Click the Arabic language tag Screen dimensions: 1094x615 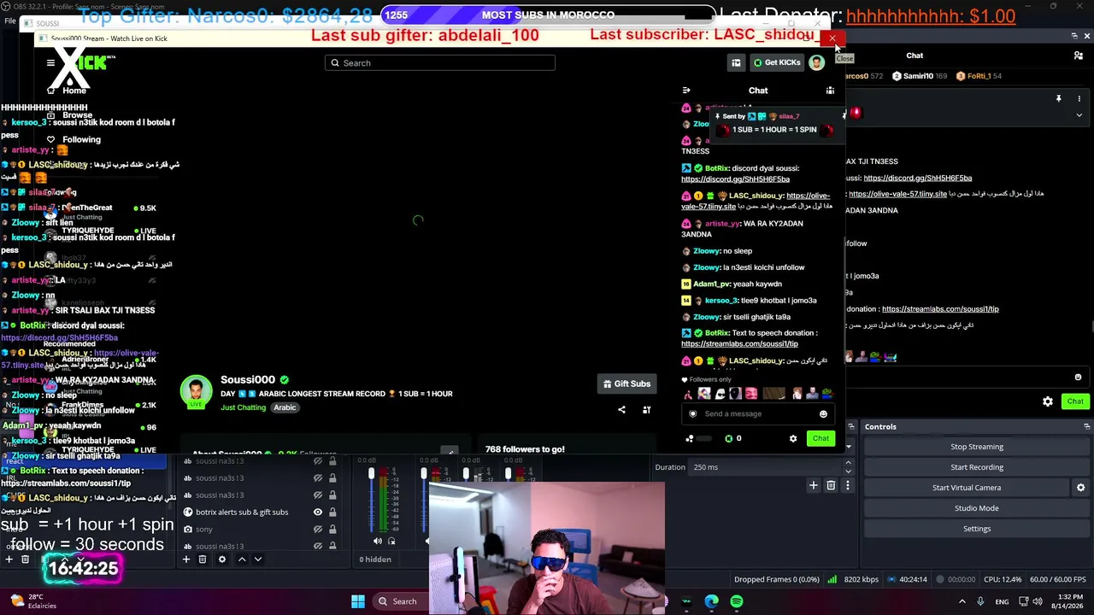[285, 407]
